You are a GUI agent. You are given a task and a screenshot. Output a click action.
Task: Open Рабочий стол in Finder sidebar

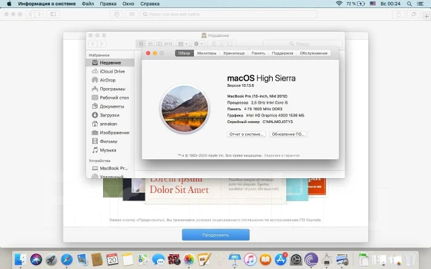pyautogui.click(x=110, y=98)
